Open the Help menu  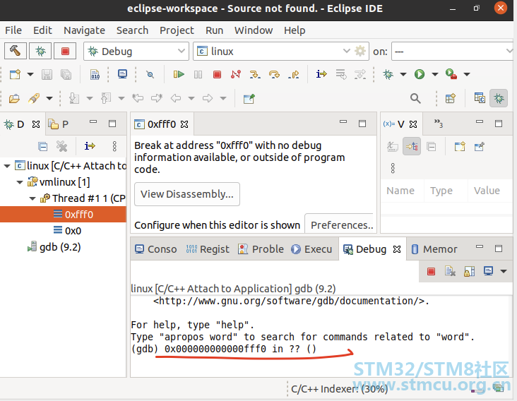point(295,30)
